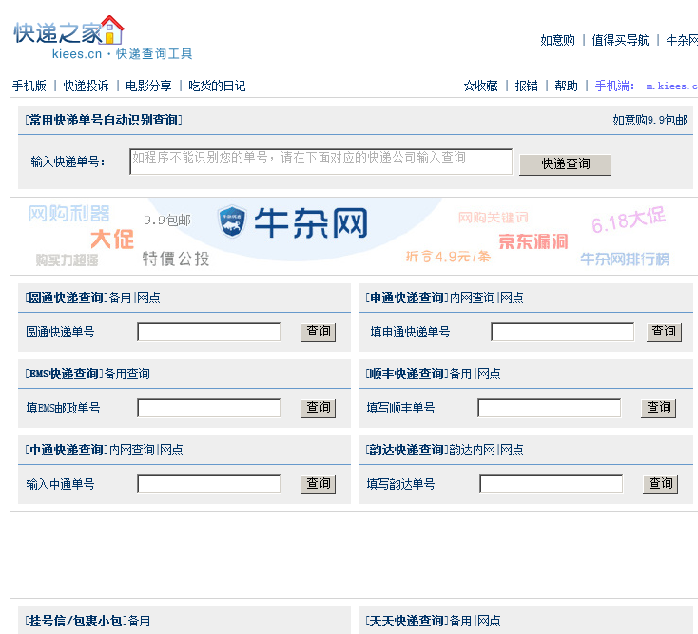This screenshot has height=634, width=698.
Task: Open 韵达内网 link
Action: 473,450
